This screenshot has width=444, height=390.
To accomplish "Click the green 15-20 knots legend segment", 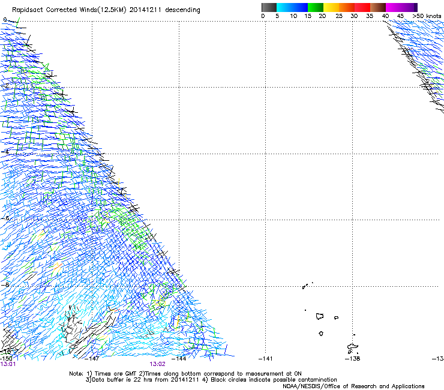I will [x=316, y=7].
